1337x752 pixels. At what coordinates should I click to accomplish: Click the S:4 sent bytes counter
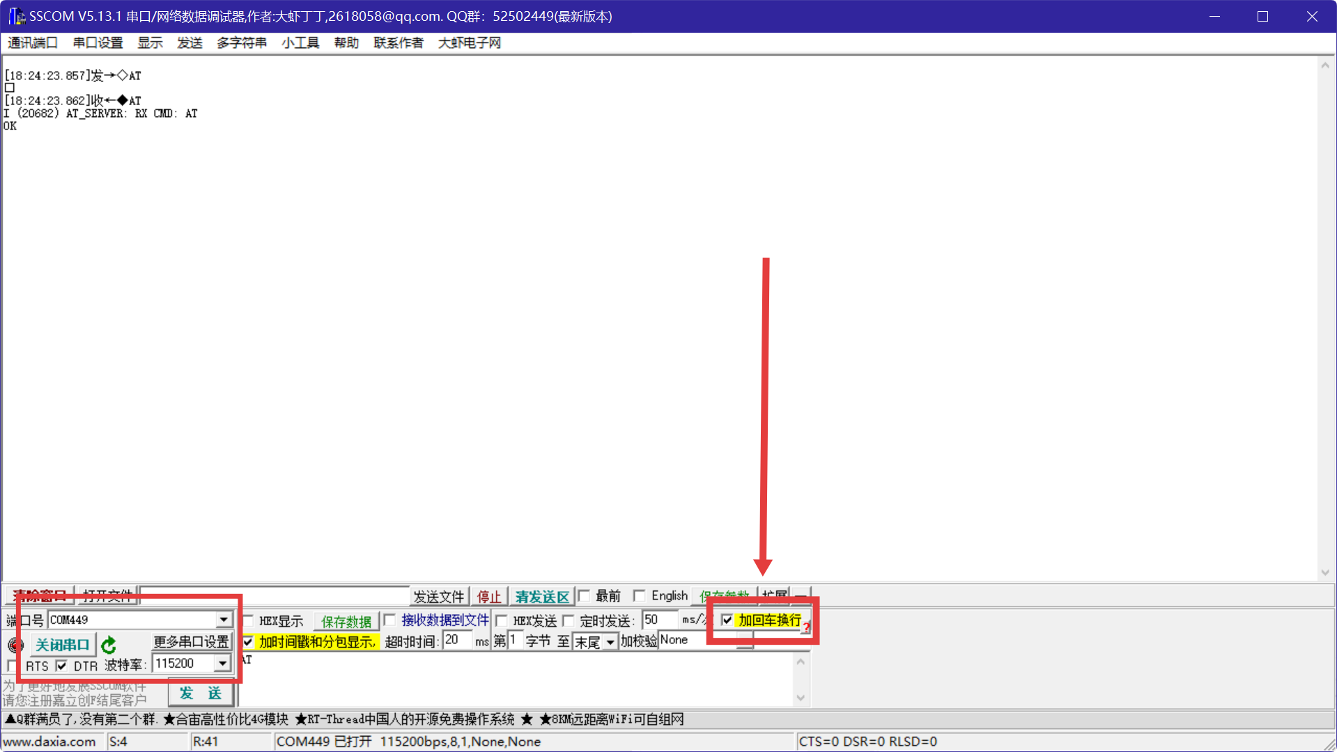(x=118, y=742)
